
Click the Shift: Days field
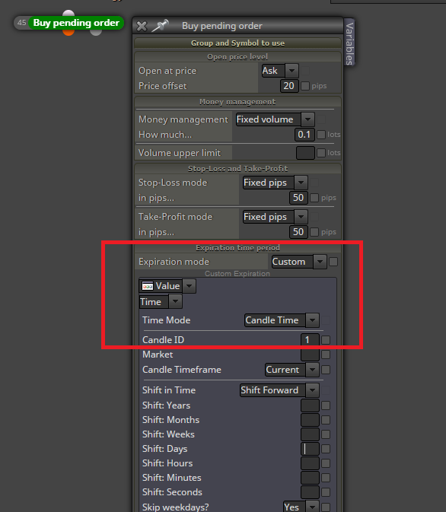point(310,449)
